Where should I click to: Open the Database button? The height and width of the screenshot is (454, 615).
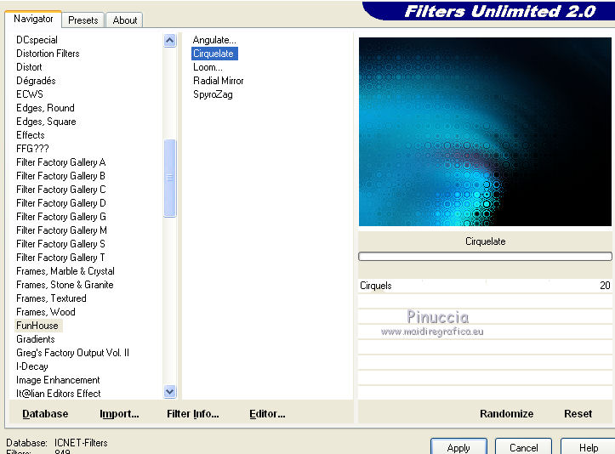tap(45, 414)
